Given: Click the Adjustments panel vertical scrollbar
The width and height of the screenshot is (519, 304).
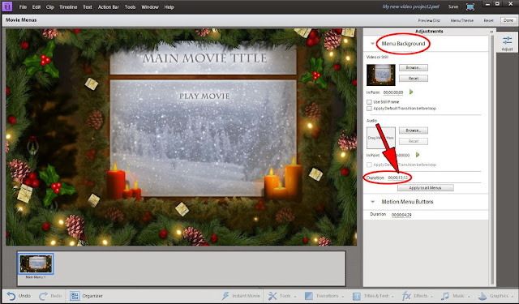Looking at the screenshot, I should pyautogui.click(x=491, y=160).
